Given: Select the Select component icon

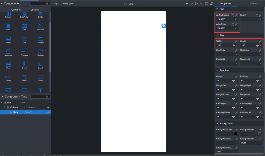Looking at the screenshot, I should point(8,77).
